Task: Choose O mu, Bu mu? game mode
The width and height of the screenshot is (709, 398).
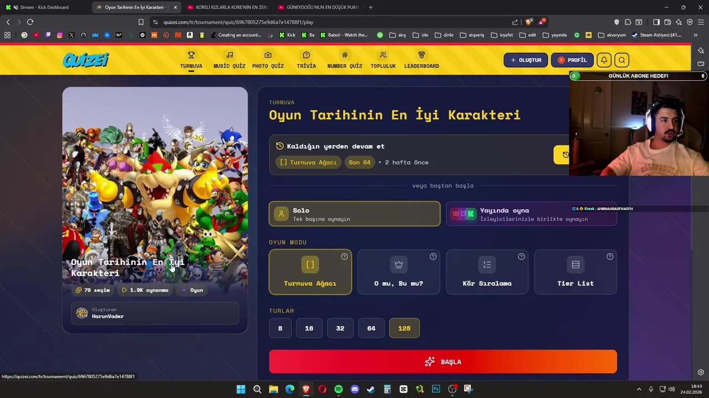Action: click(399, 272)
